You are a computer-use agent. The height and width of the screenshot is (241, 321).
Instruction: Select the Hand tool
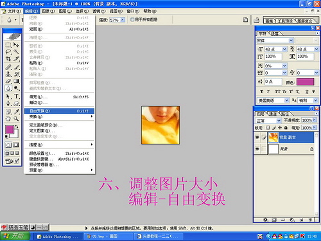8,118
